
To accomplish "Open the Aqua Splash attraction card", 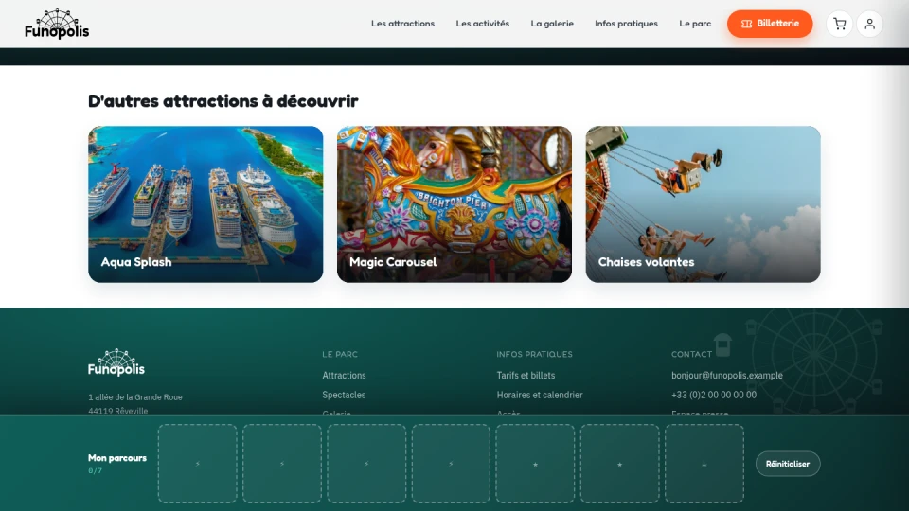I will click(205, 204).
